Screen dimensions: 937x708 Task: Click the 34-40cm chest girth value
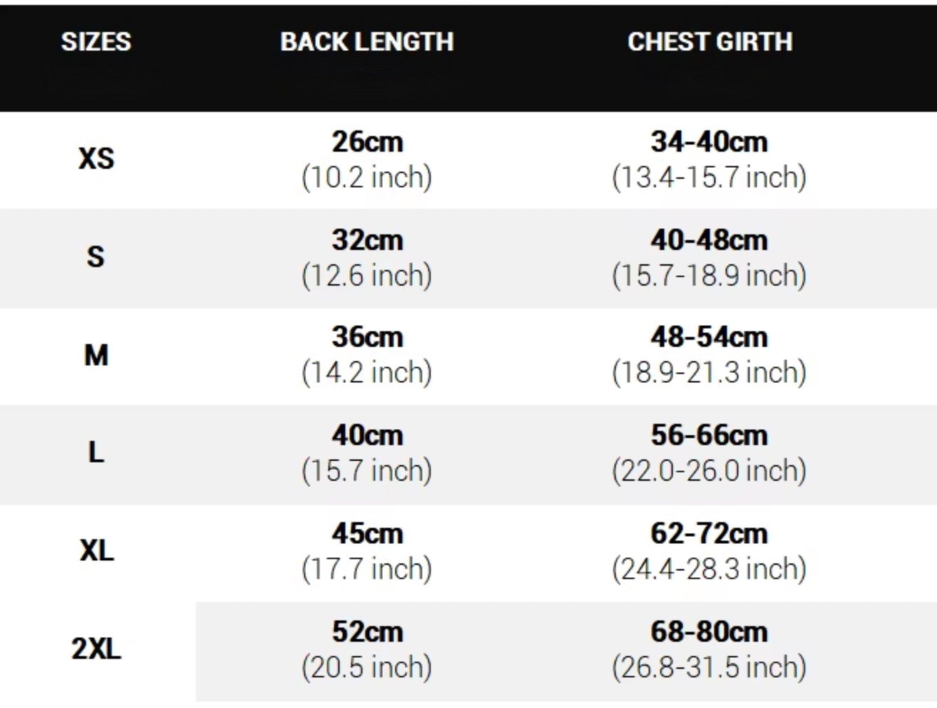(x=709, y=142)
